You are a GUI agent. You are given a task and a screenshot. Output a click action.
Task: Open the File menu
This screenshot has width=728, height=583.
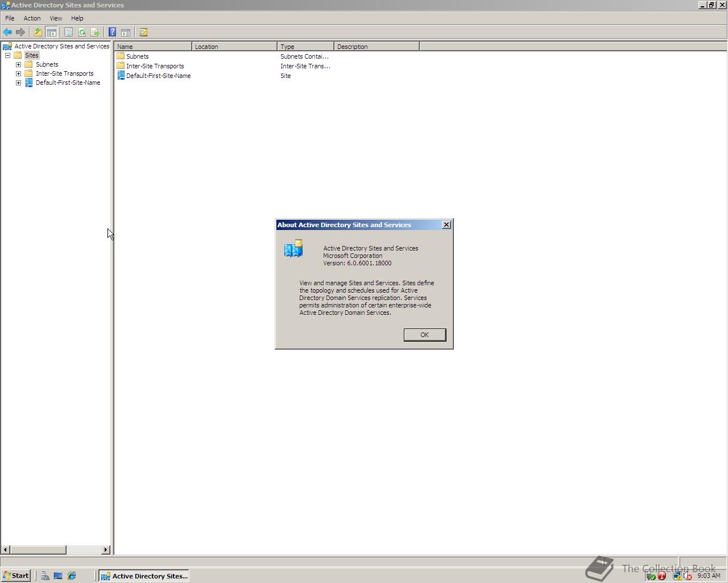tap(10, 18)
